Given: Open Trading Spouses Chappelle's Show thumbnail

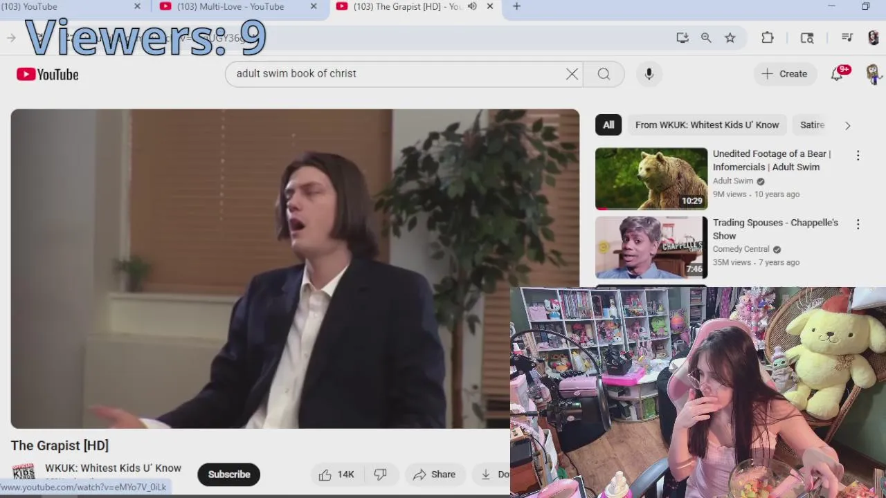Looking at the screenshot, I should pos(651,247).
